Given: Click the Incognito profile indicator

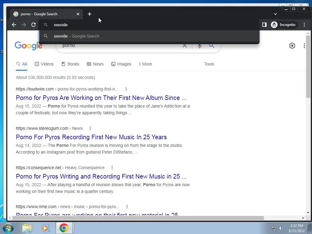Looking at the screenshot, I should click(x=284, y=25).
